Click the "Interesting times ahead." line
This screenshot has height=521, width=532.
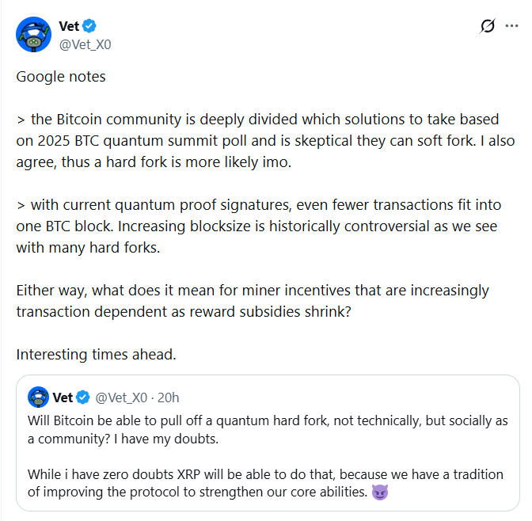coord(96,354)
